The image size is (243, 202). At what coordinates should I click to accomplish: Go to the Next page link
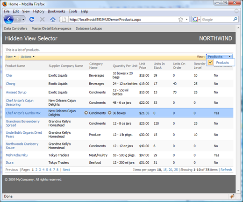click(66, 170)
